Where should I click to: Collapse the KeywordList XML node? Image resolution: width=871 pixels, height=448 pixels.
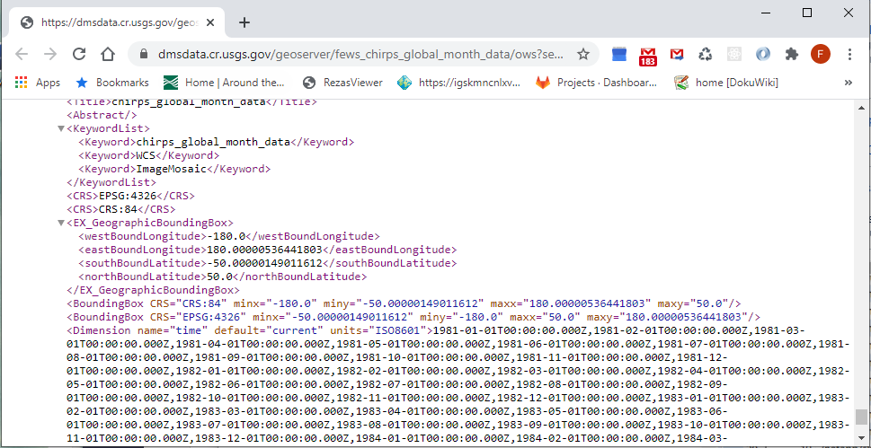coord(61,128)
